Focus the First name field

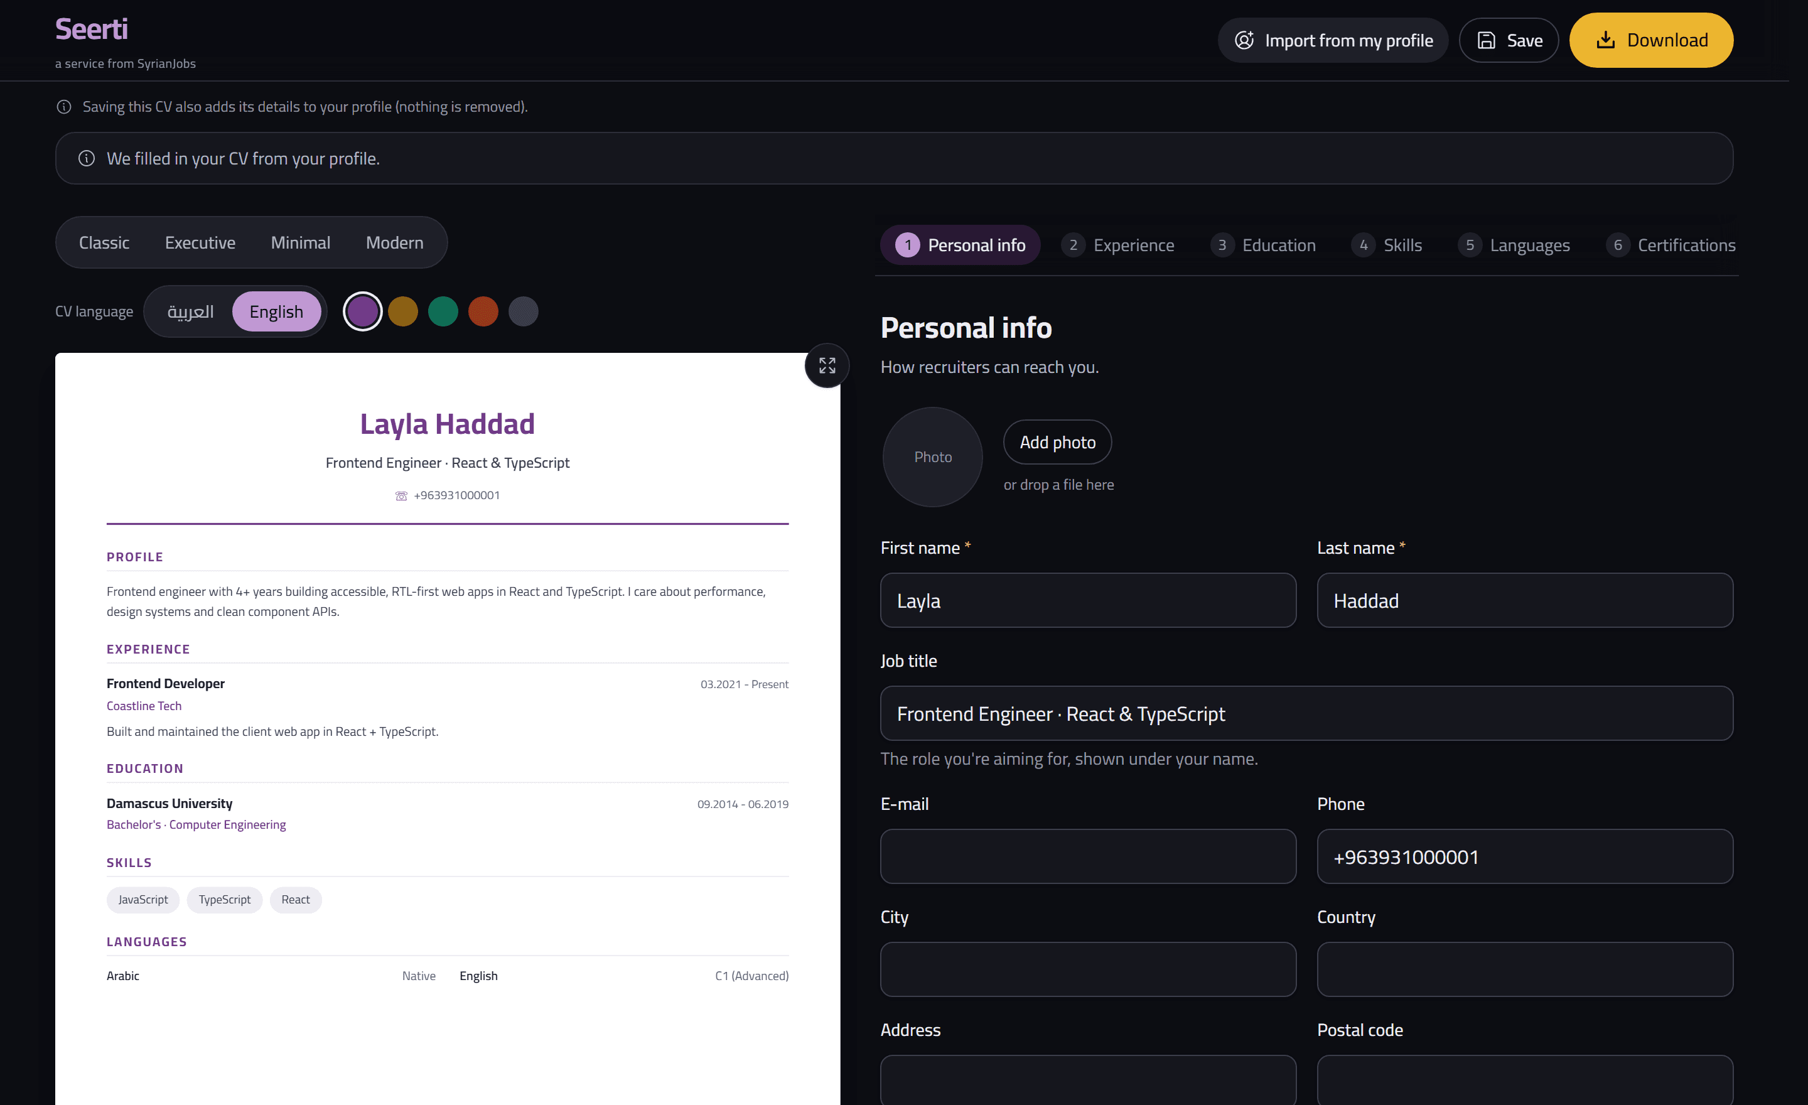point(1088,601)
